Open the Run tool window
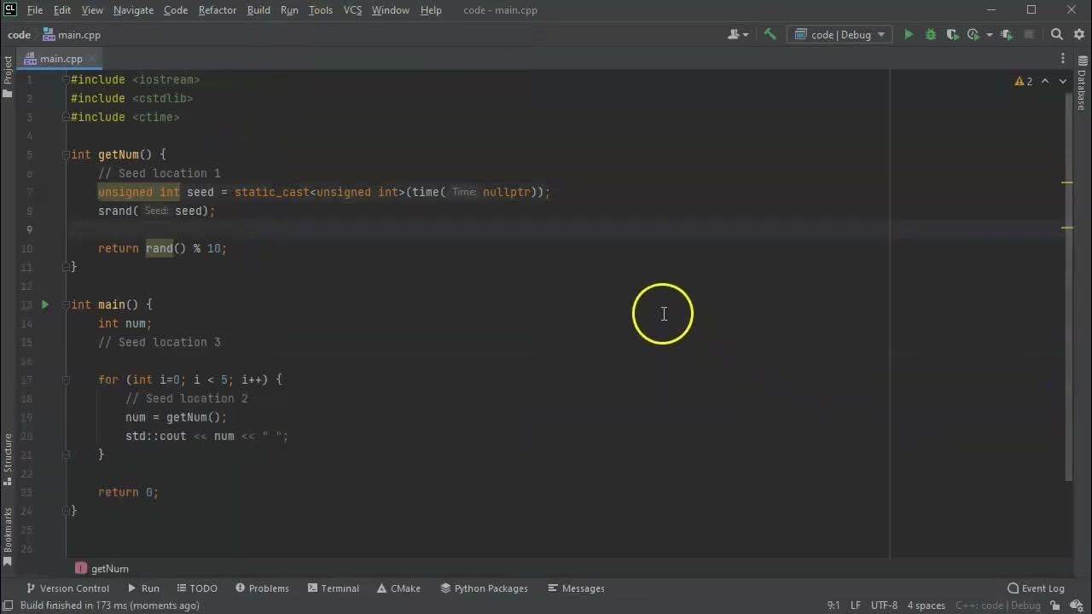1092x614 pixels. [x=143, y=588]
